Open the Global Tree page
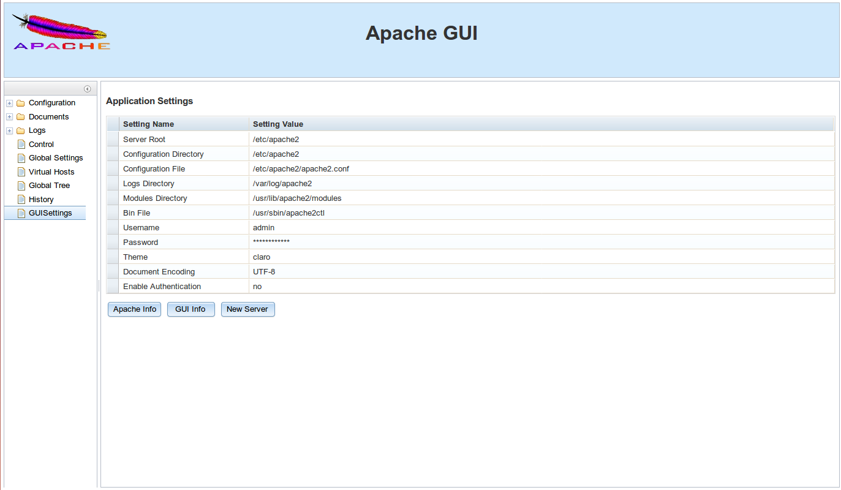Image resolution: width=841 pixels, height=490 pixels. point(49,186)
